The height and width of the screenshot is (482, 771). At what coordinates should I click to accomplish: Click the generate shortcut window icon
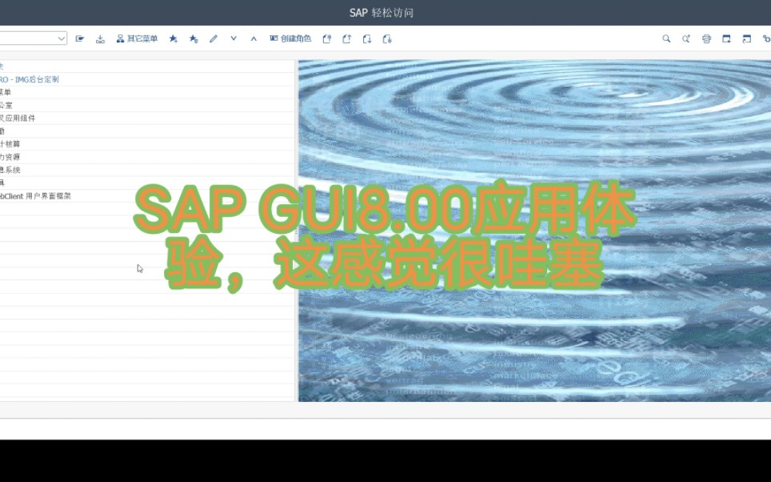[746, 38]
